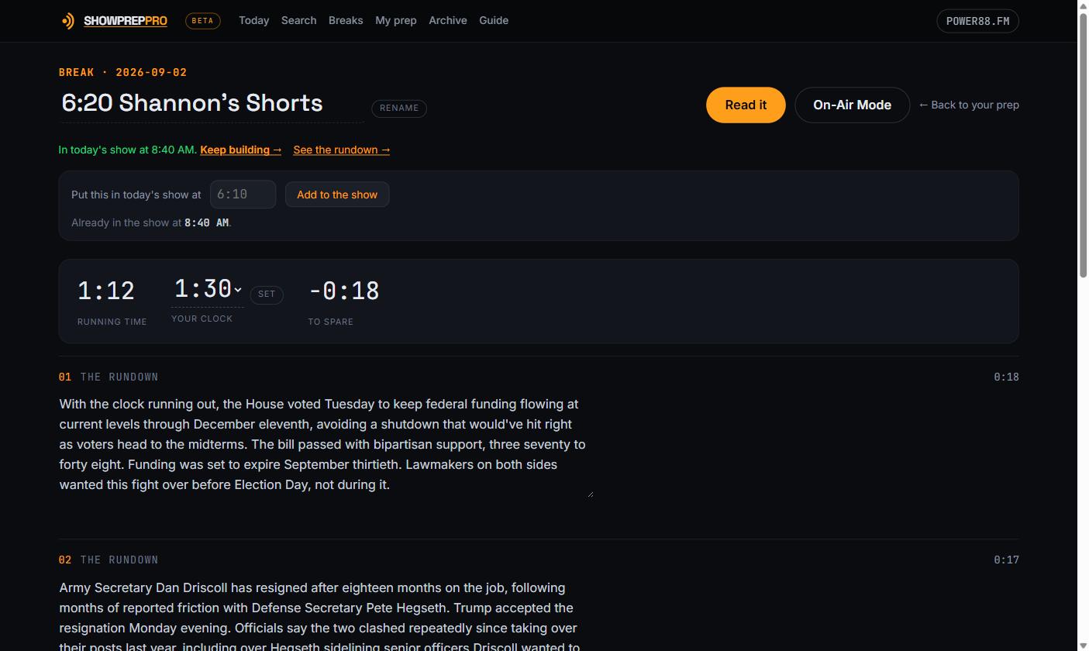Click the Read it button
This screenshot has height=651, width=1089.
coord(746,105)
